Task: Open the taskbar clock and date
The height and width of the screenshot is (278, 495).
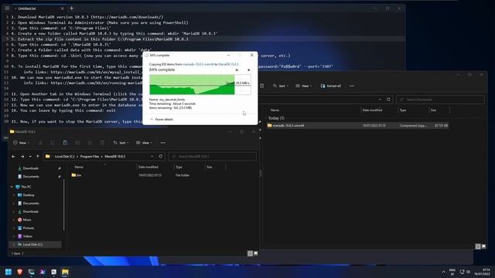Action: pos(483,272)
